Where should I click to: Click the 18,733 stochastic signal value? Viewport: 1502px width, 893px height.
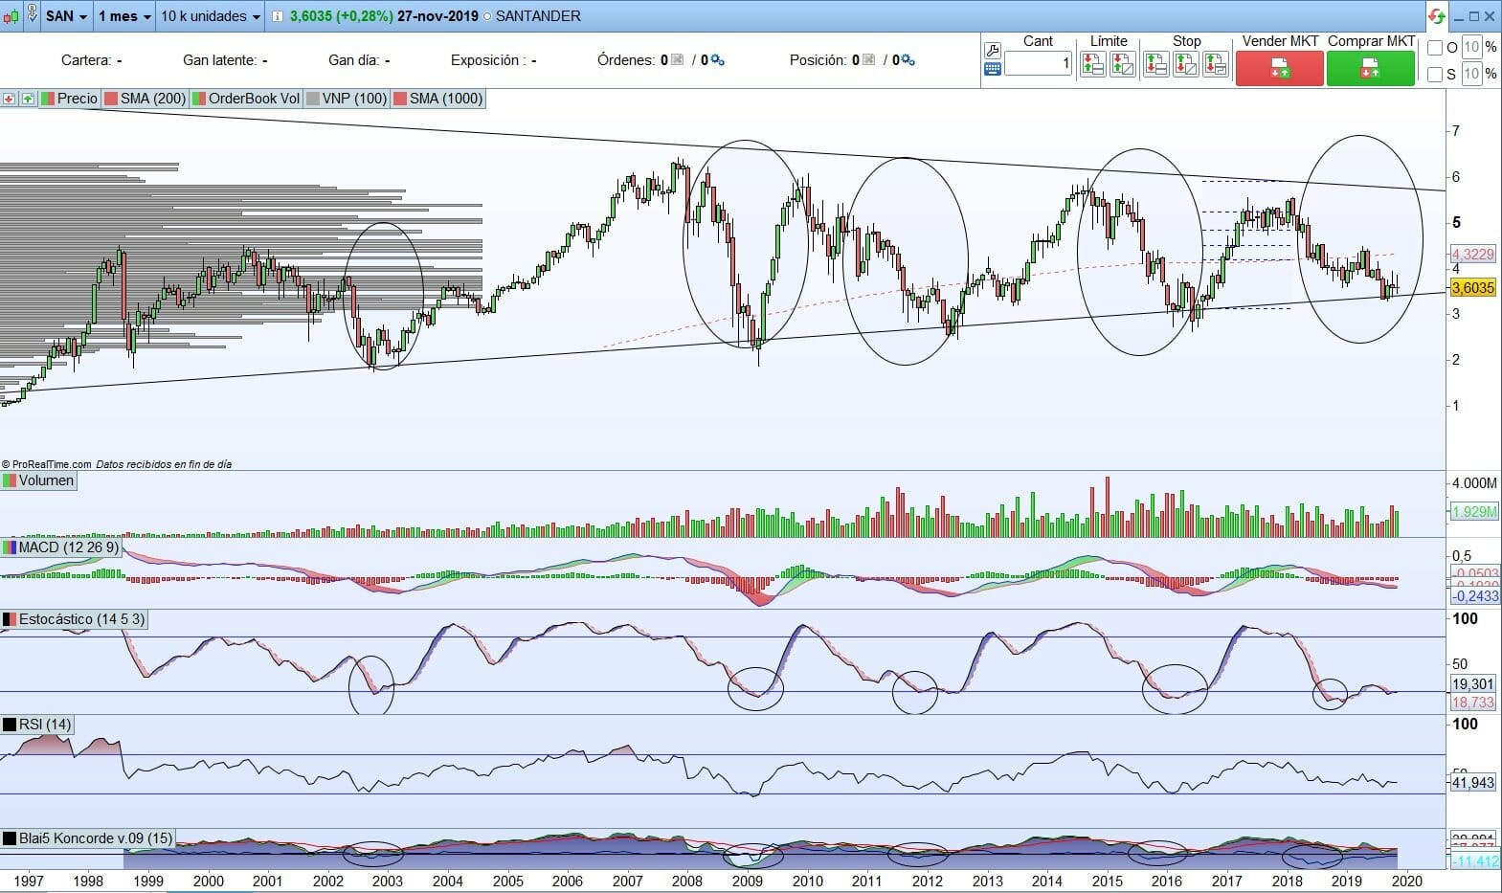click(1472, 703)
